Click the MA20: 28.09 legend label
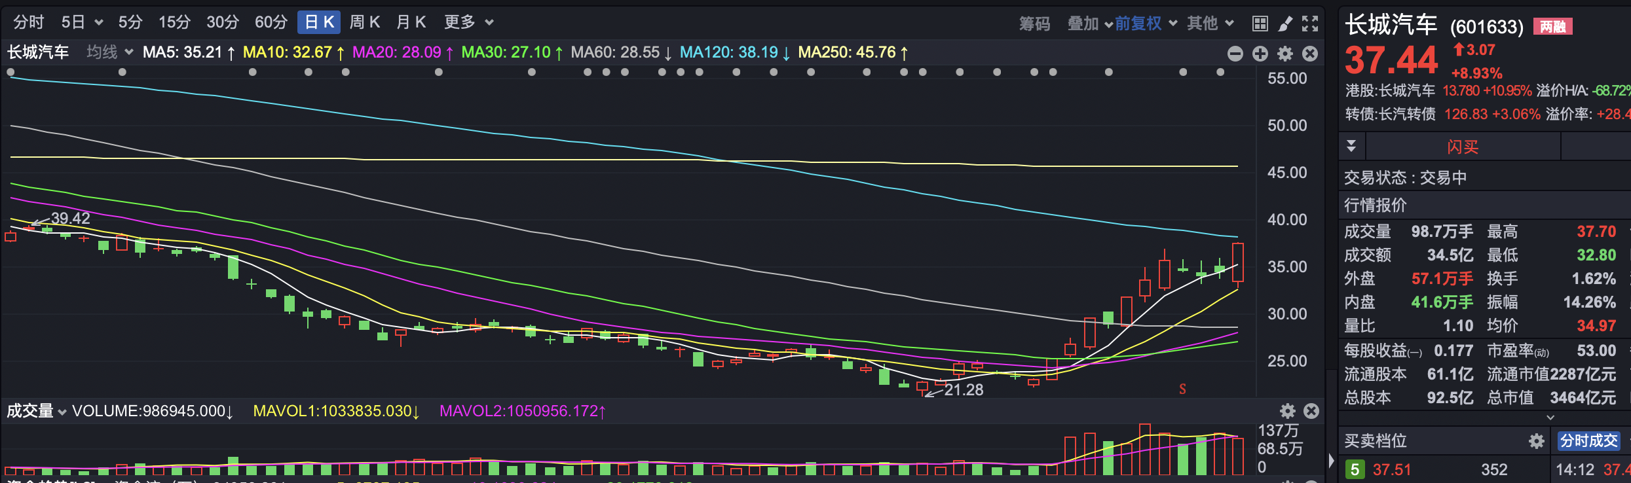 tap(403, 52)
